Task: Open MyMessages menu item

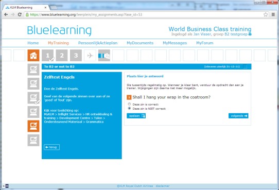Action: point(175,43)
